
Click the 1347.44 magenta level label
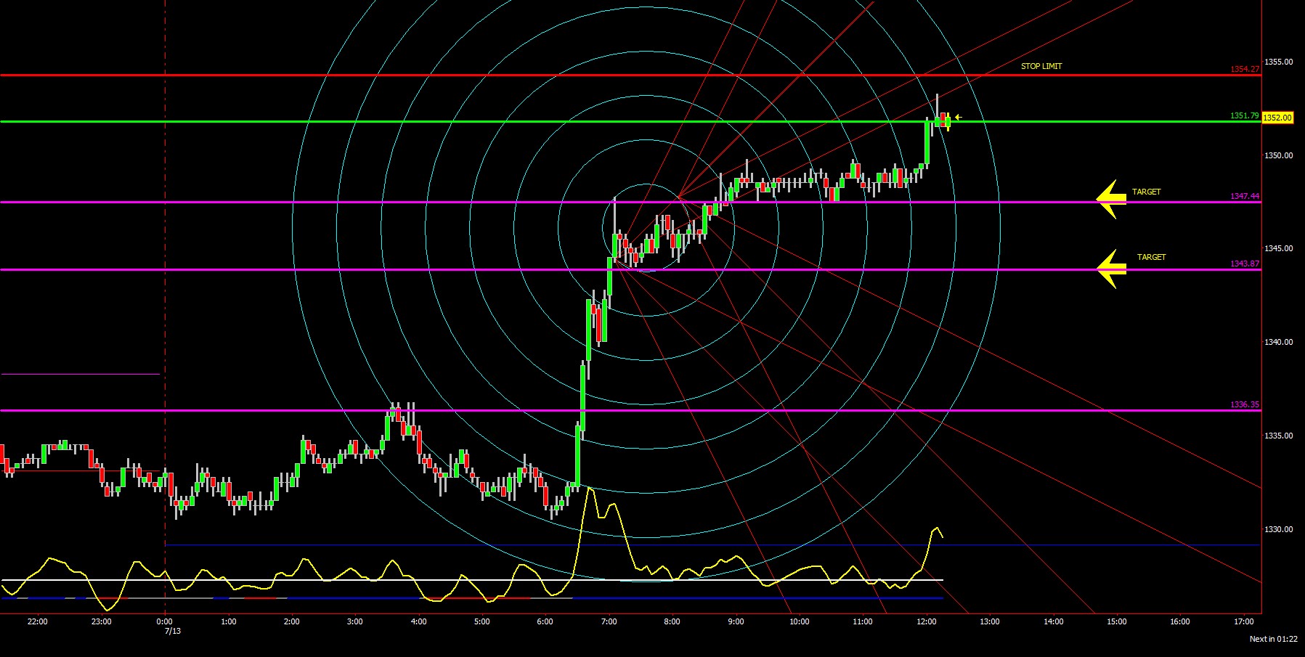pyautogui.click(x=1245, y=197)
